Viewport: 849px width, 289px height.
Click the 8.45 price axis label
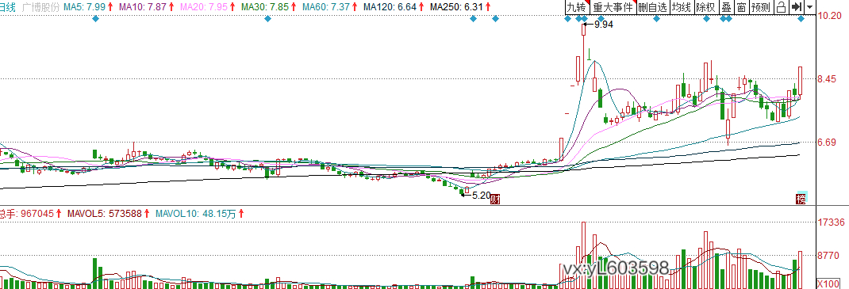click(x=830, y=79)
